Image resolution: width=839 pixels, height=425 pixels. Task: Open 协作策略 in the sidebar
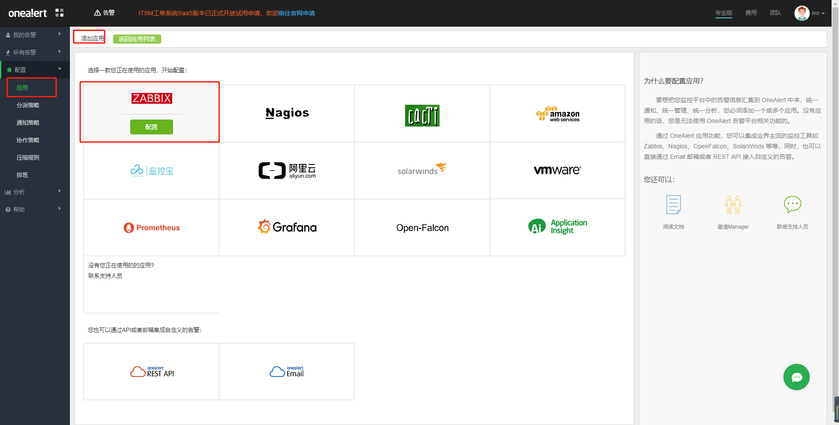tap(28, 140)
